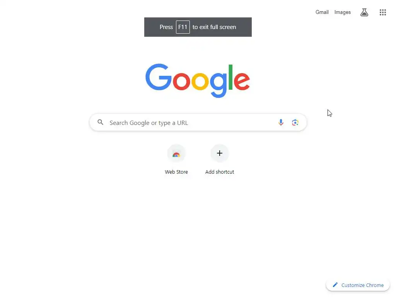Image resolution: width=396 pixels, height=297 pixels.
Task: Click the Web Store label text
Action: click(x=176, y=172)
